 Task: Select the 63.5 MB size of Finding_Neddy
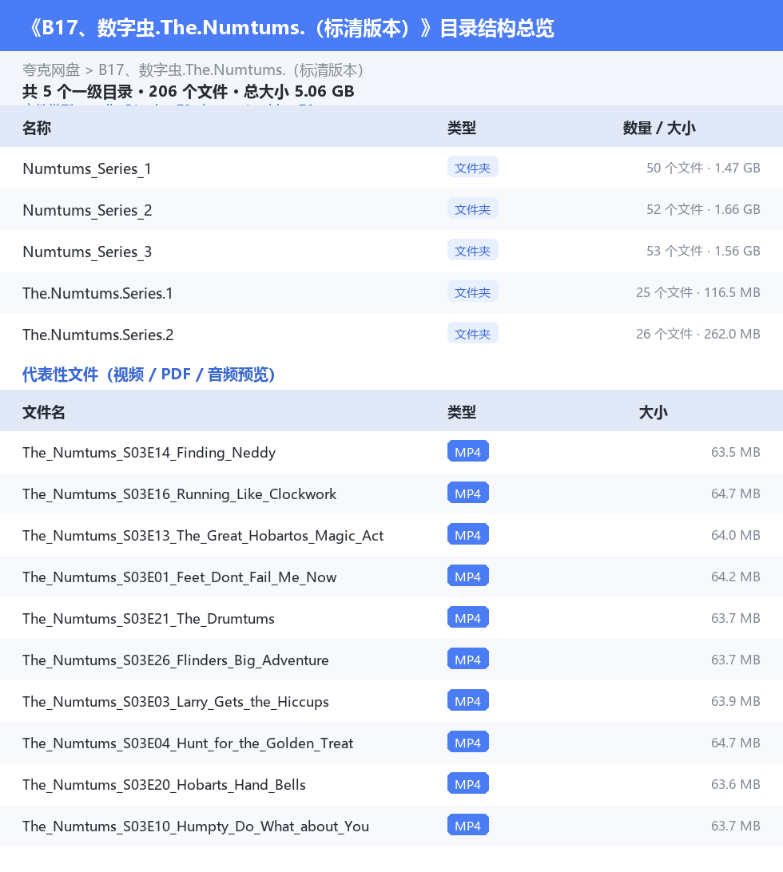click(736, 452)
